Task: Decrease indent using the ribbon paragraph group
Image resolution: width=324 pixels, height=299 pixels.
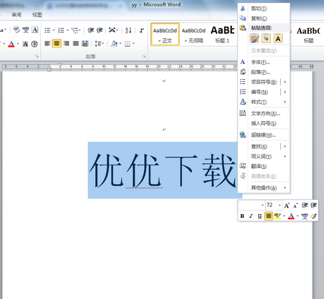Action: coord(91,30)
